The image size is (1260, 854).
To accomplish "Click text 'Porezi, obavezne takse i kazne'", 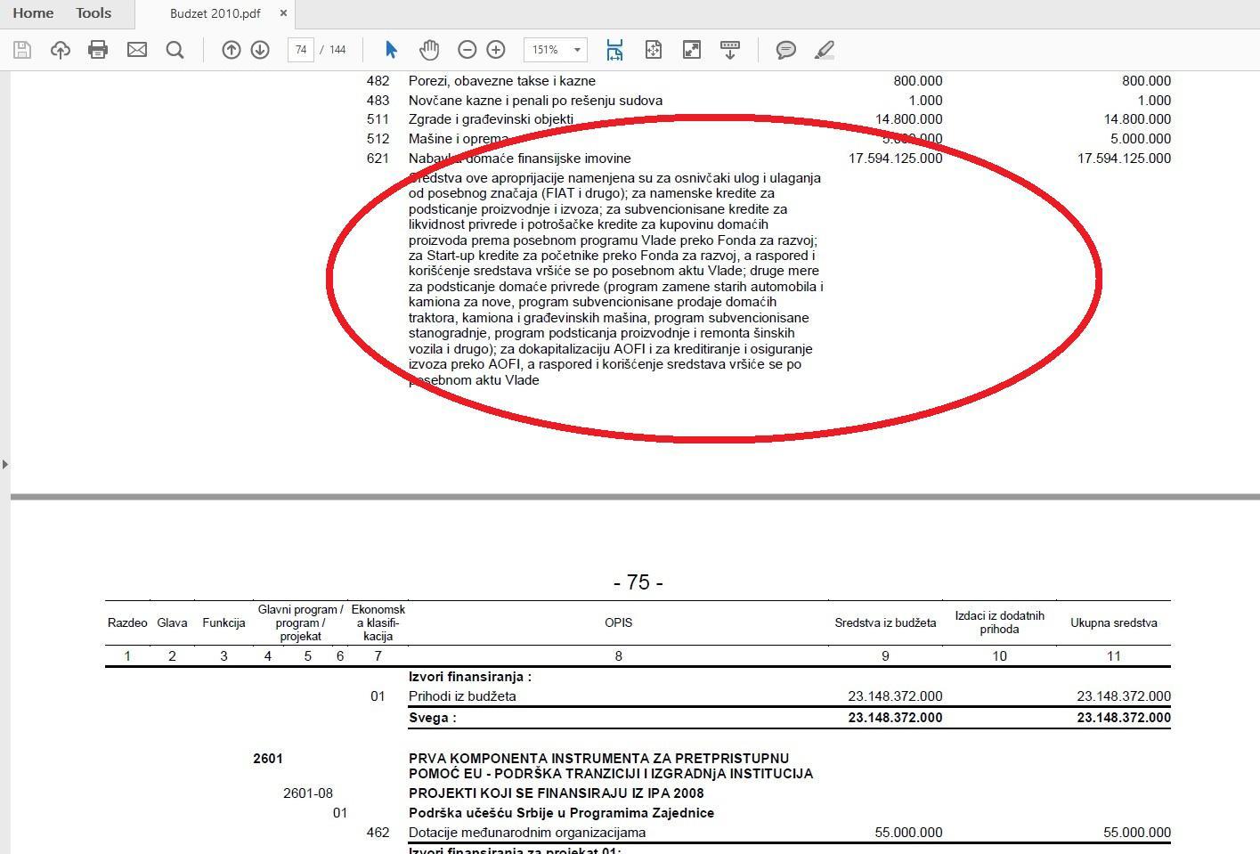I will [502, 81].
